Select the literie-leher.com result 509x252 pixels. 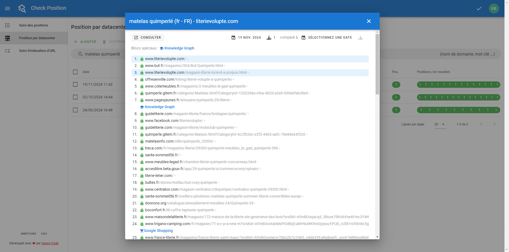click(250, 176)
